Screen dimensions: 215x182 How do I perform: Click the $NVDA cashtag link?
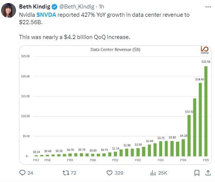[46, 15]
